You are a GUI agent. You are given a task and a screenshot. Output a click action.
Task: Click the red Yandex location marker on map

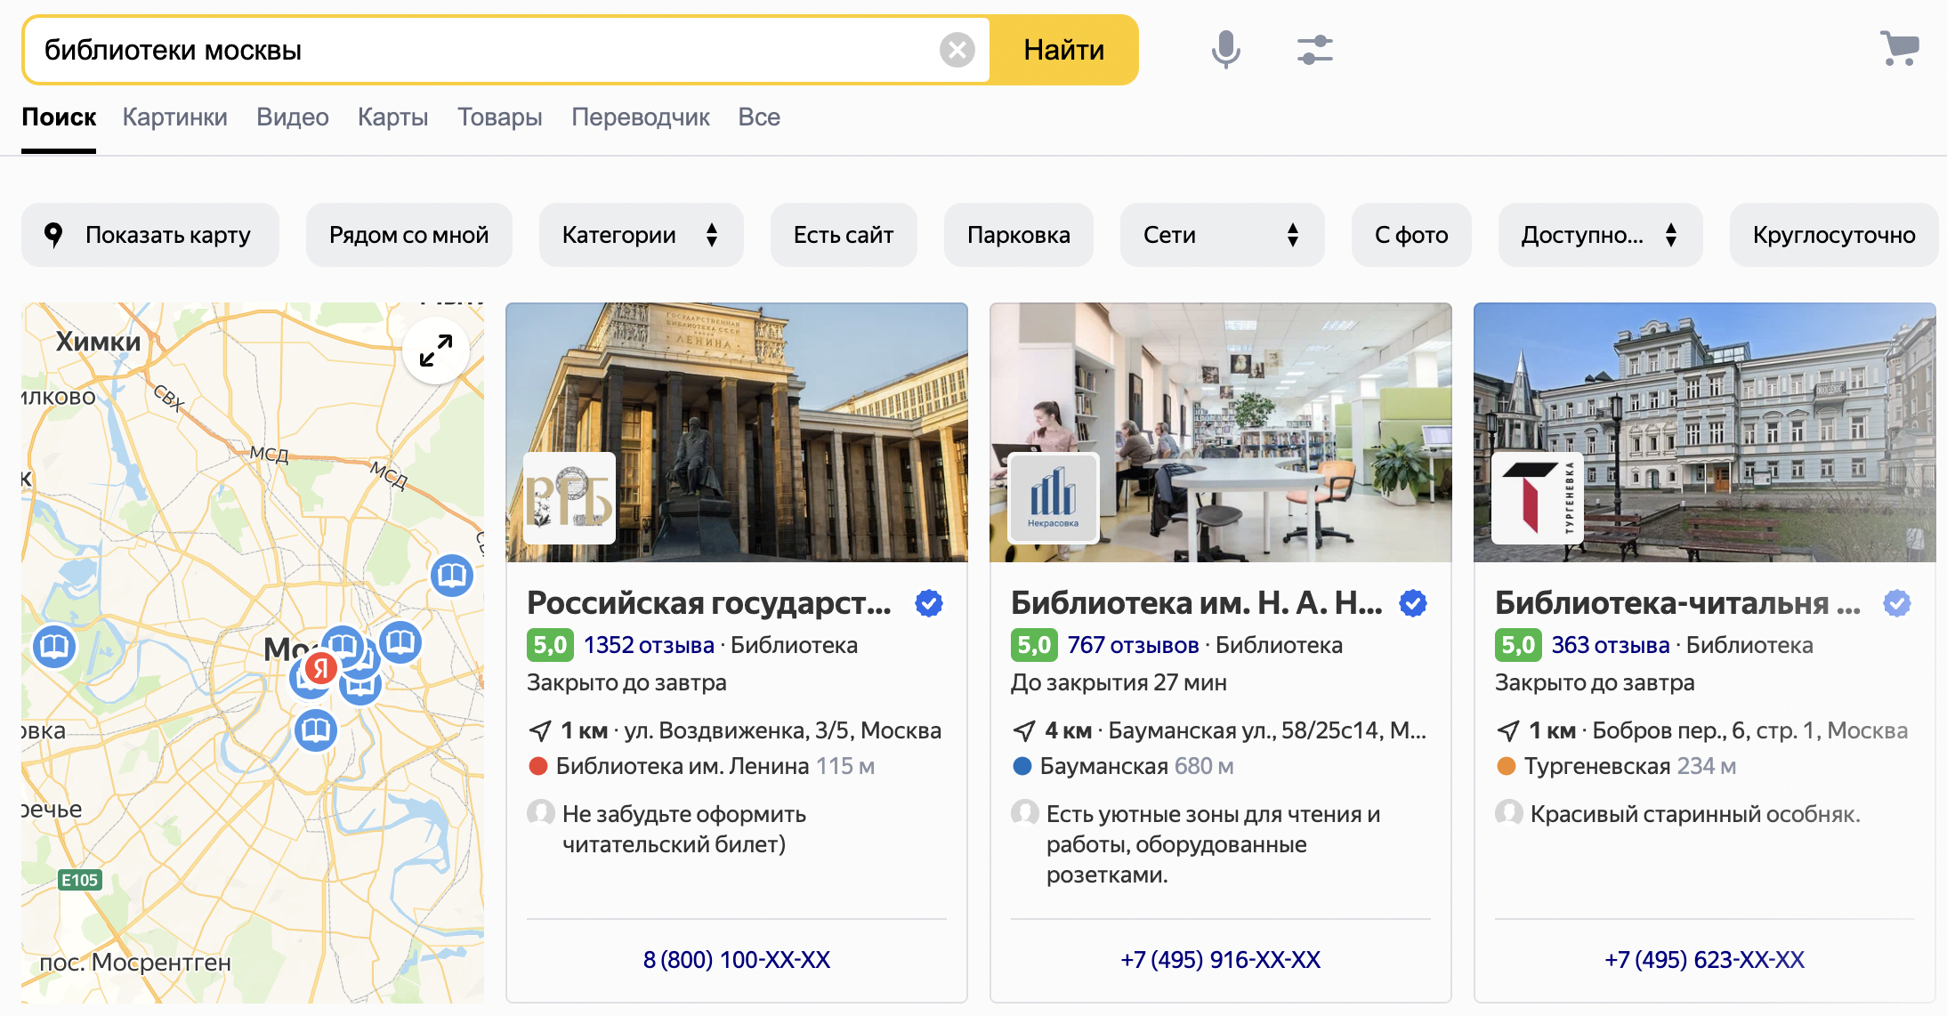click(x=320, y=667)
